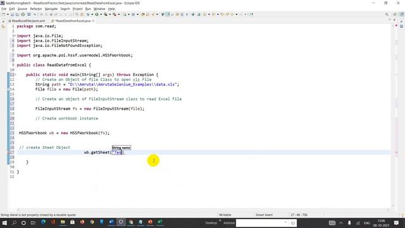
Task: Collapse the import block at line 3
Action: 15,35
